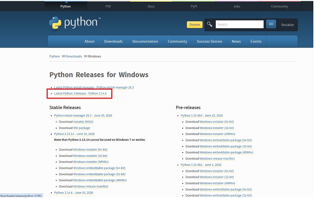315x198 pixels.
Task: Download 3.15.0b3 Windows embeddable package (32-bit)
Action: (x=226, y=147)
